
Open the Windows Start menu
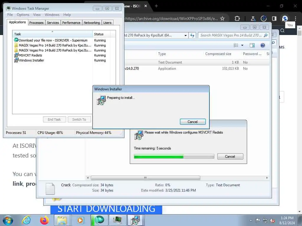point(8,220)
